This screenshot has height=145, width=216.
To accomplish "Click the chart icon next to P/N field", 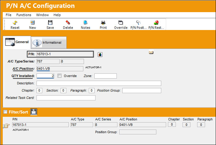I will pyautogui.click(x=100, y=55).
